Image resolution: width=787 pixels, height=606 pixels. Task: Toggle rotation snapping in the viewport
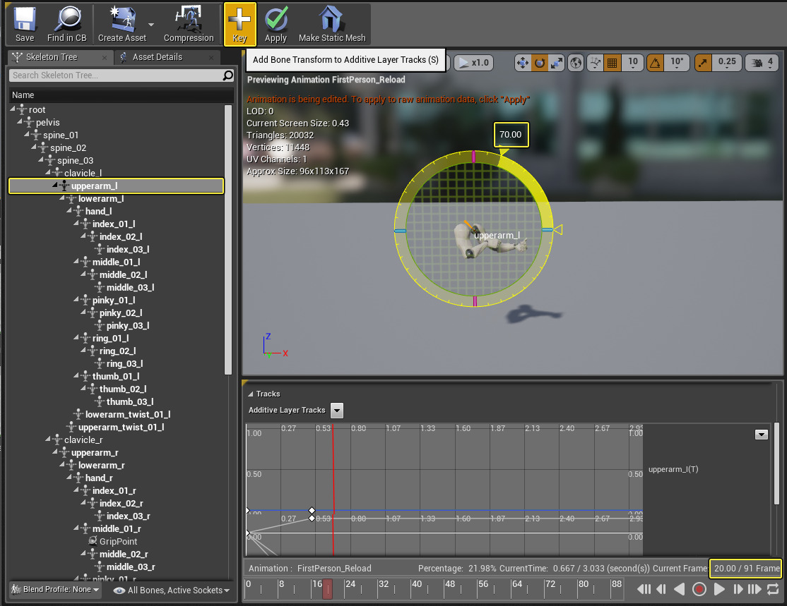[656, 63]
